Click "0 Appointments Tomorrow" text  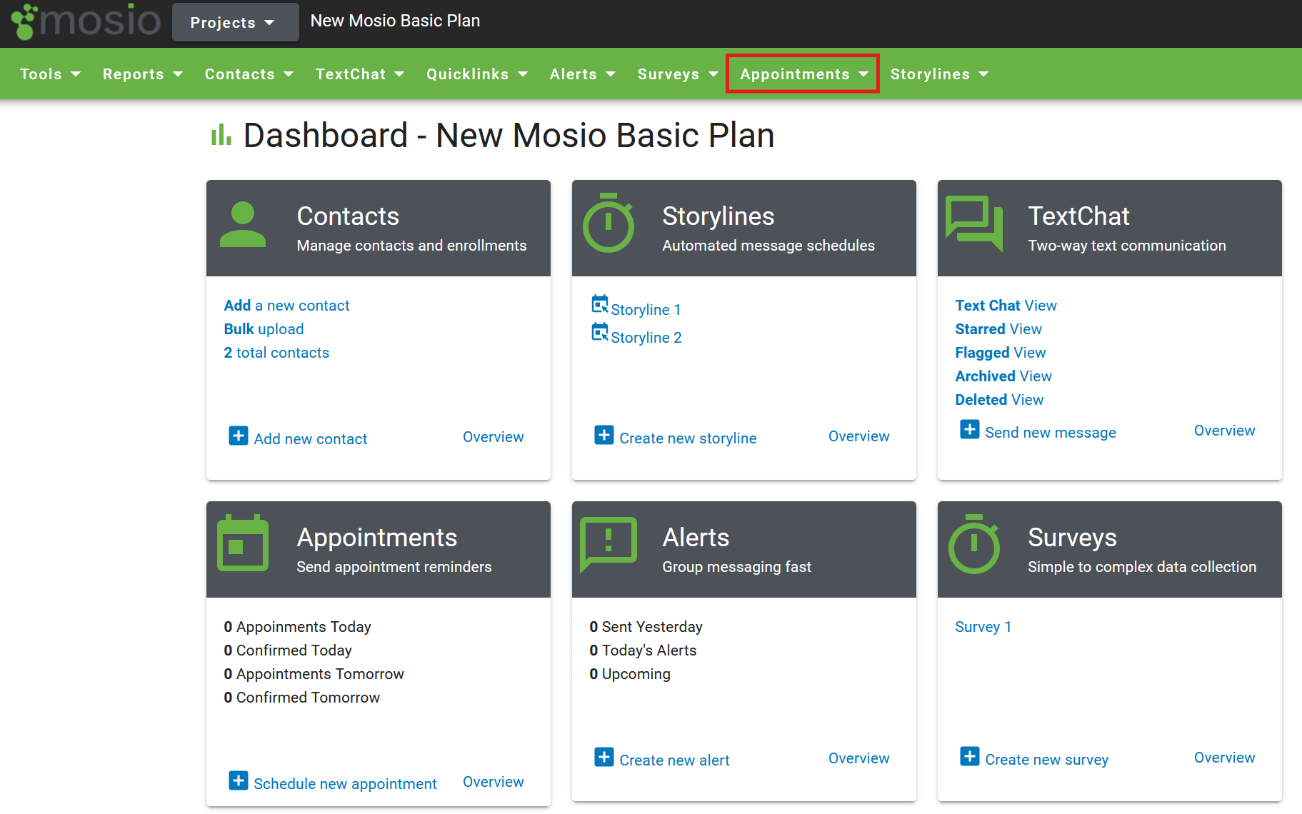pos(314,674)
